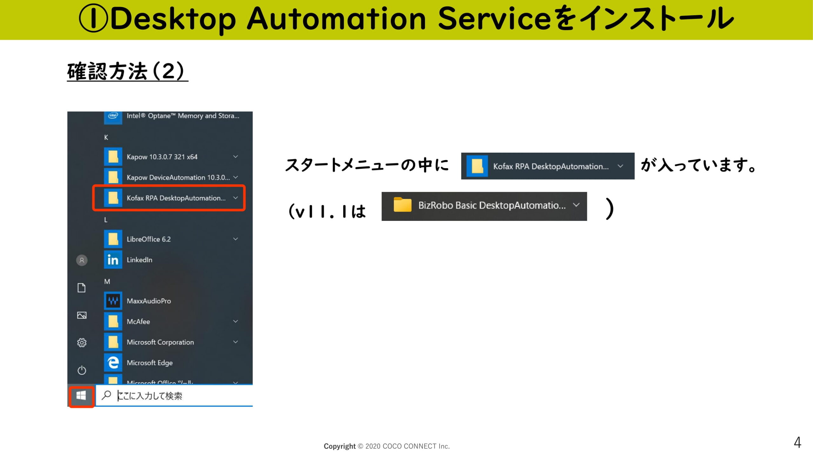Viewport: 813px width, 457px height.
Task: Select the LibreOffice 6.2 label
Action: pos(149,239)
